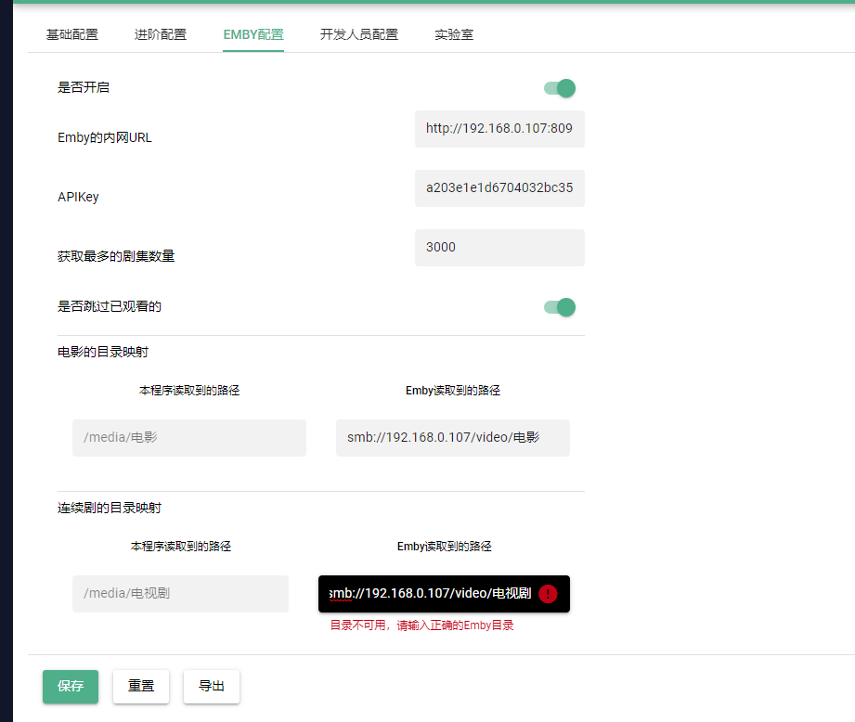Click the 导出 export button

211,687
